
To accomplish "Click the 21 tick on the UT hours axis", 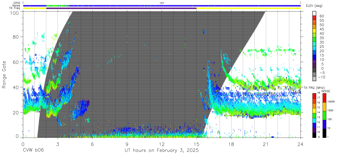I will pos(266,144).
